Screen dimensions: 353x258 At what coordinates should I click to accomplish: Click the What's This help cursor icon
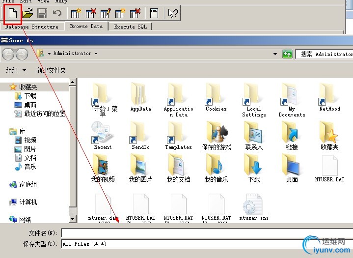click(x=173, y=13)
